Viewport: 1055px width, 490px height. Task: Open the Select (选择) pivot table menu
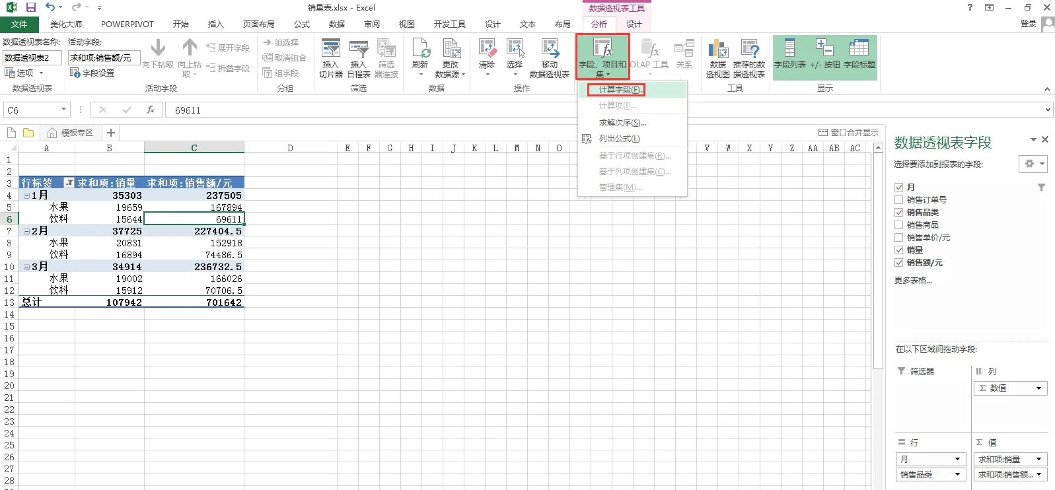[x=515, y=58]
